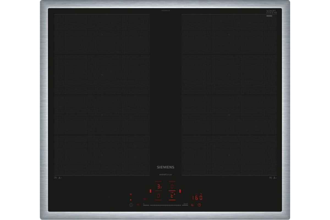Viewport: 330px width, 220px height.
Task: Toggle the left flex zone link indicator
Action: pos(150,191)
